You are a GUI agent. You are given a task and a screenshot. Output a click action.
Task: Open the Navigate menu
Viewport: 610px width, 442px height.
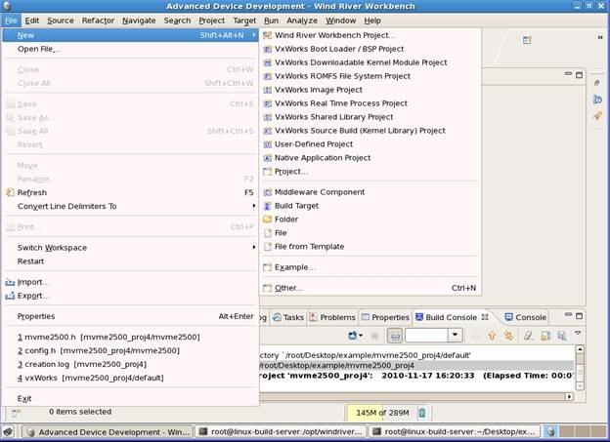[139, 20]
